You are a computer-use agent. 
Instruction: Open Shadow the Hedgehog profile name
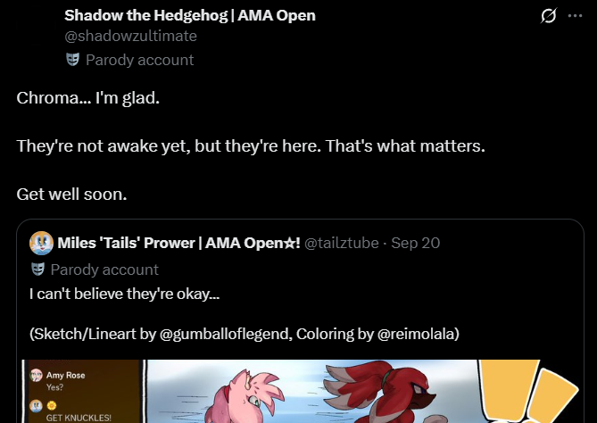(189, 15)
